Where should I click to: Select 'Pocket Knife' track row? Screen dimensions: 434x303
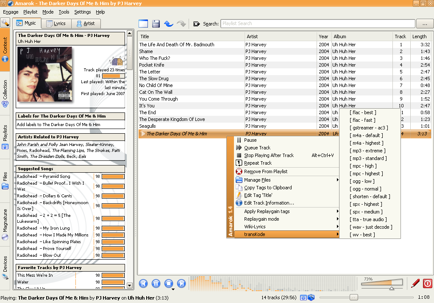(x=284, y=65)
